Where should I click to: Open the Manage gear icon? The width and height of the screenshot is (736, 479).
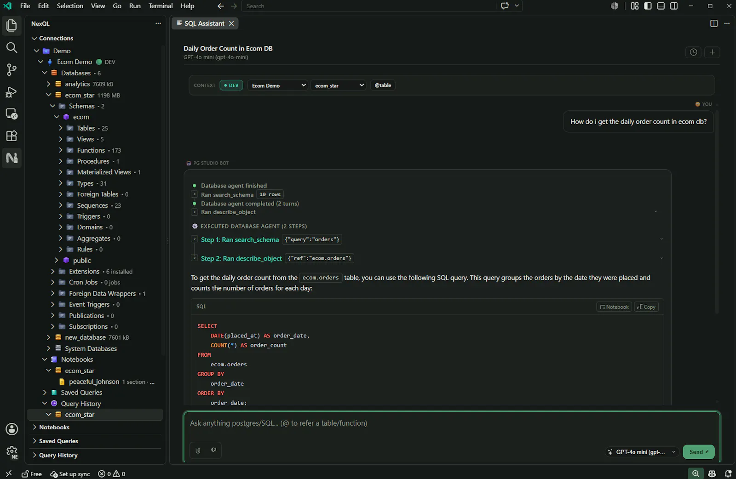coord(11,451)
